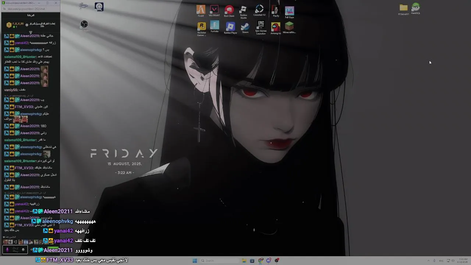This screenshot has height=265, width=471.
Task: Show hidden system tray icons
Action: (429, 261)
